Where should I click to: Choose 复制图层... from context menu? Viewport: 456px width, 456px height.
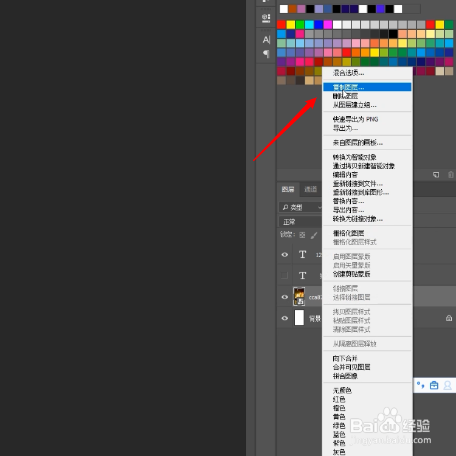pos(367,87)
